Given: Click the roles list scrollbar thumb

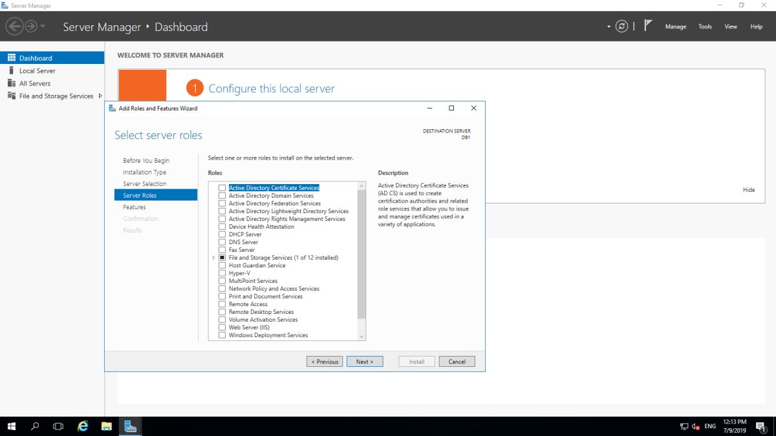Looking at the screenshot, I should (361, 254).
